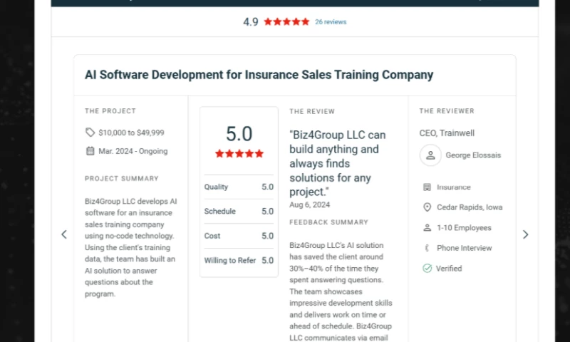This screenshot has height=342, width=570.
Task: Click the red stars beside 4.9 rating
Action: [x=286, y=22]
